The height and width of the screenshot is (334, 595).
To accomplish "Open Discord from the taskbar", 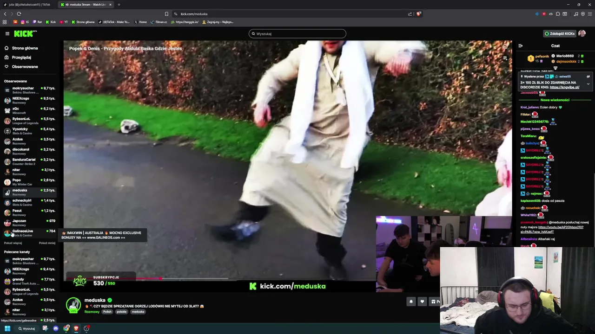I will coord(56,328).
